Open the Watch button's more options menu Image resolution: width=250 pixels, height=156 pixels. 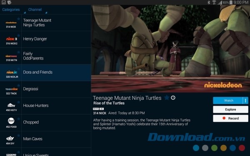(245, 101)
